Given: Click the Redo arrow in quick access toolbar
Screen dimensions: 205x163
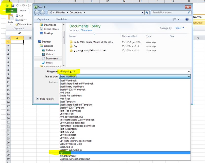Looking at the screenshot, I should (x=24, y=6).
